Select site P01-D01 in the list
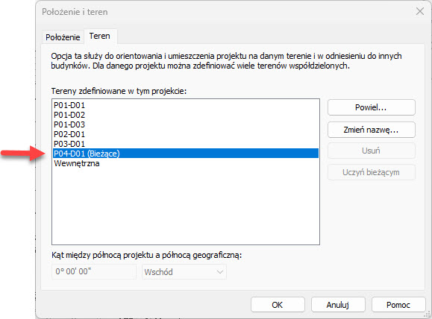The image size is (432, 319). pyautogui.click(x=186, y=105)
